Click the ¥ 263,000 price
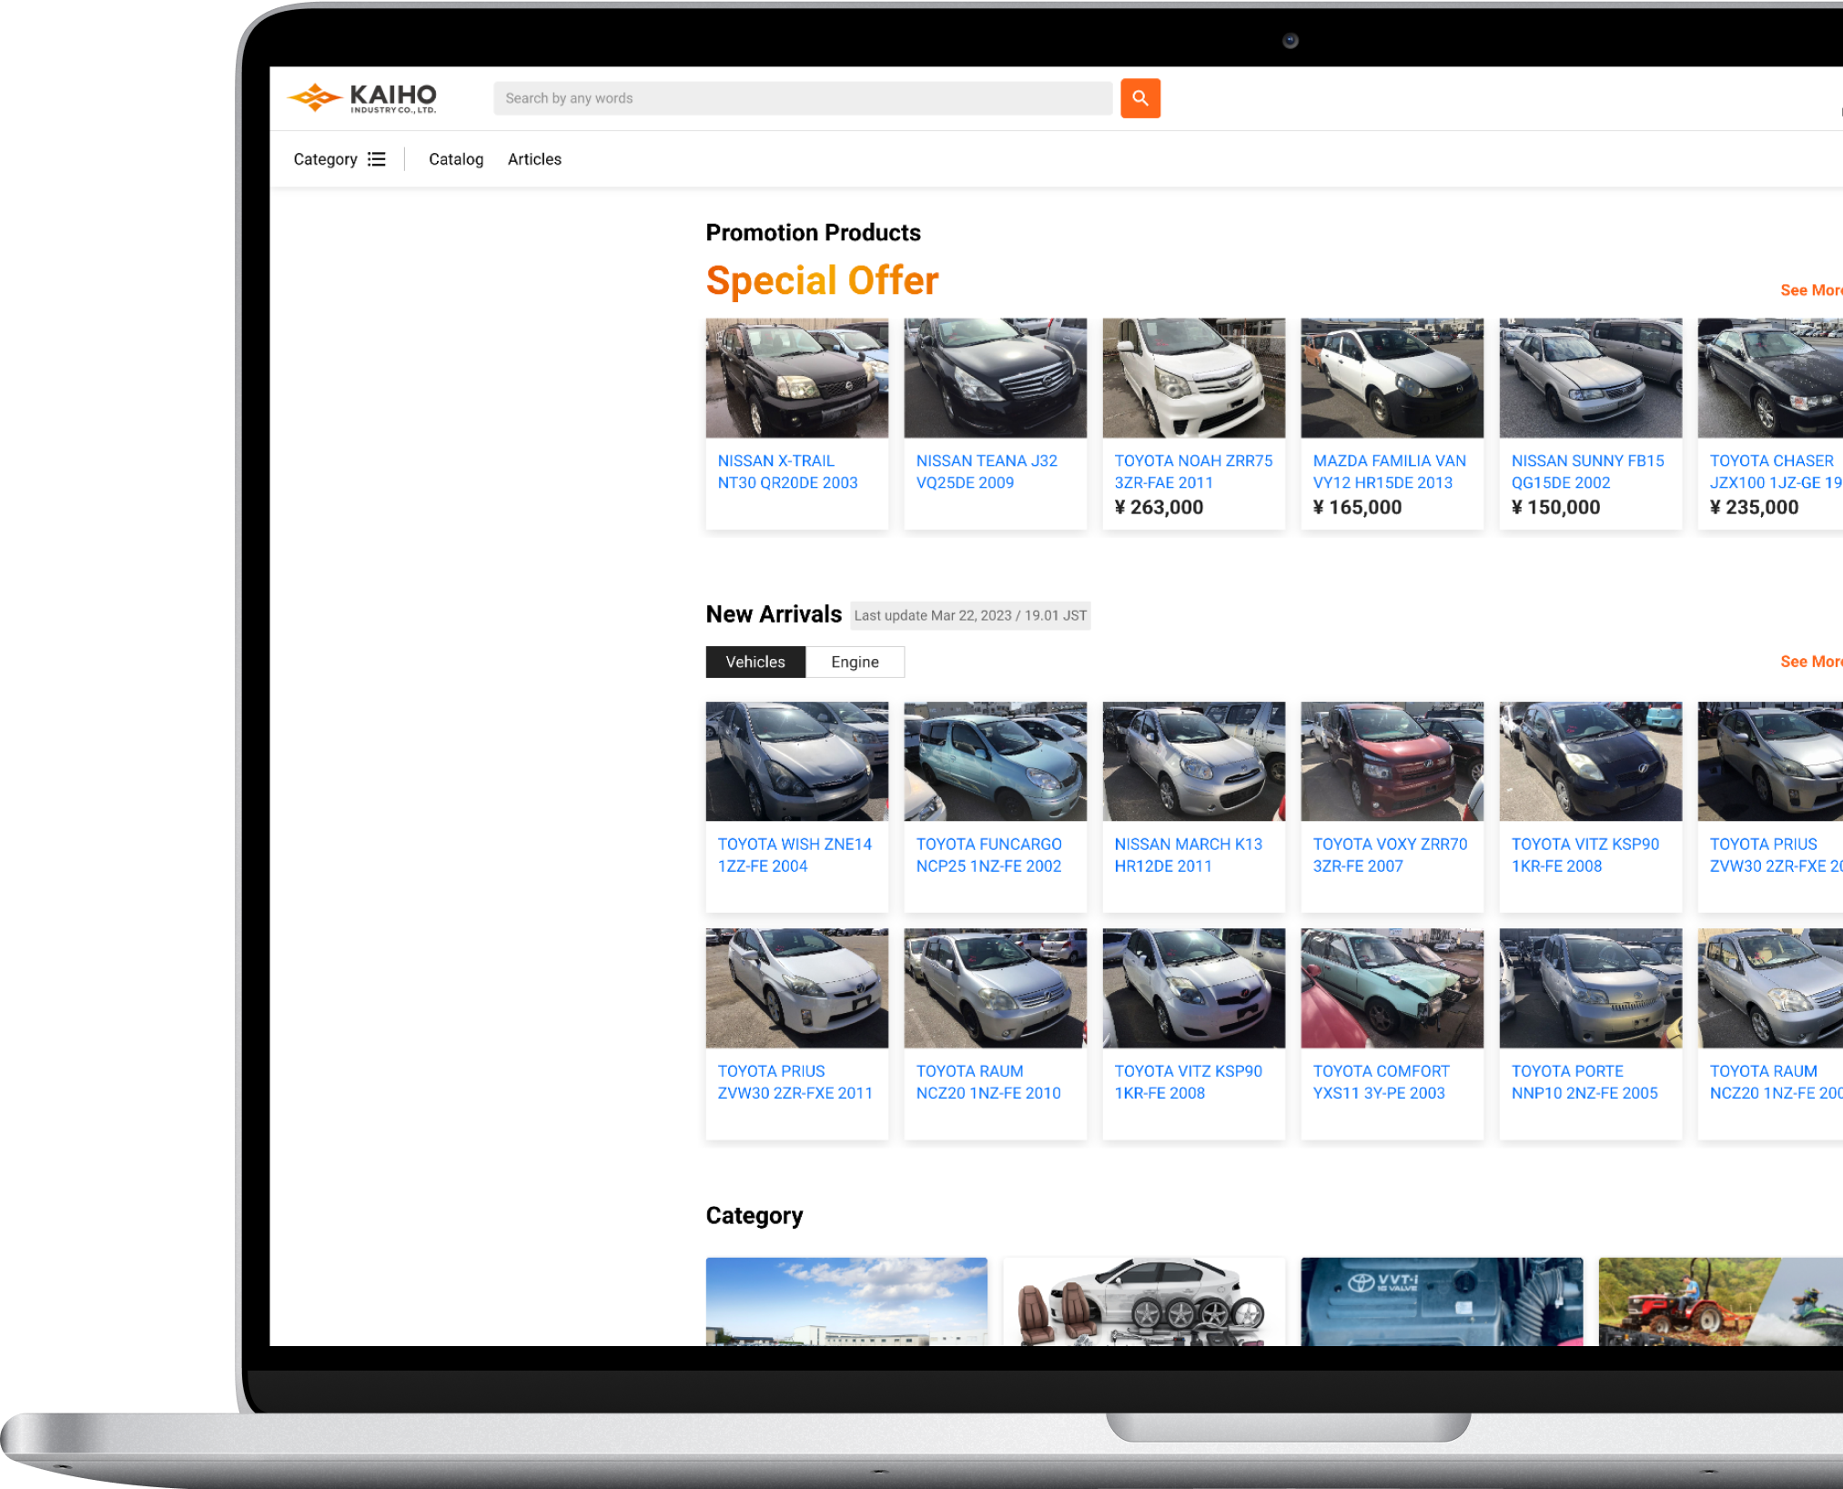Image resolution: width=1843 pixels, height=1489 pixels. point(1159,508)
